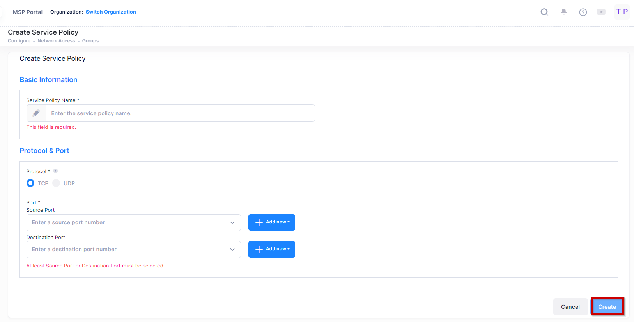The width and height of the screenshot is (634, 322).
Task: Click the Service Policy Name input field
Action: click(180, 113)
